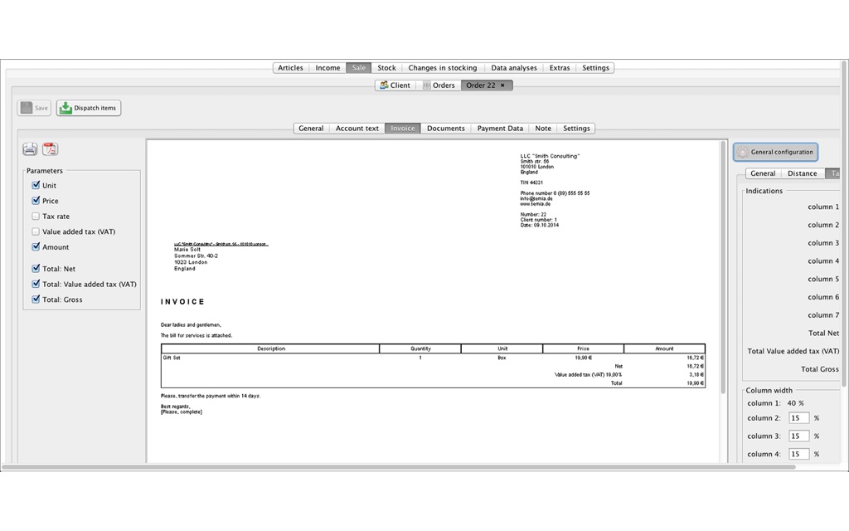Toggle Total: Gross checkbox
The width and height of the screenshot is (849, 531).
[36, 299]
